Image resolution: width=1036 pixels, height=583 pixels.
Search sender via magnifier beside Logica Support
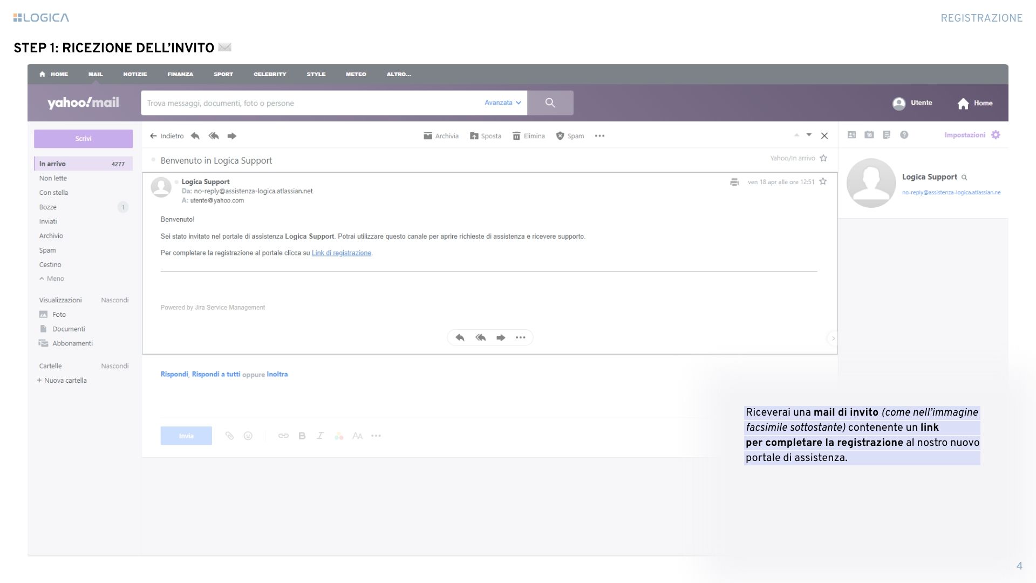click(x=964, y=178)
